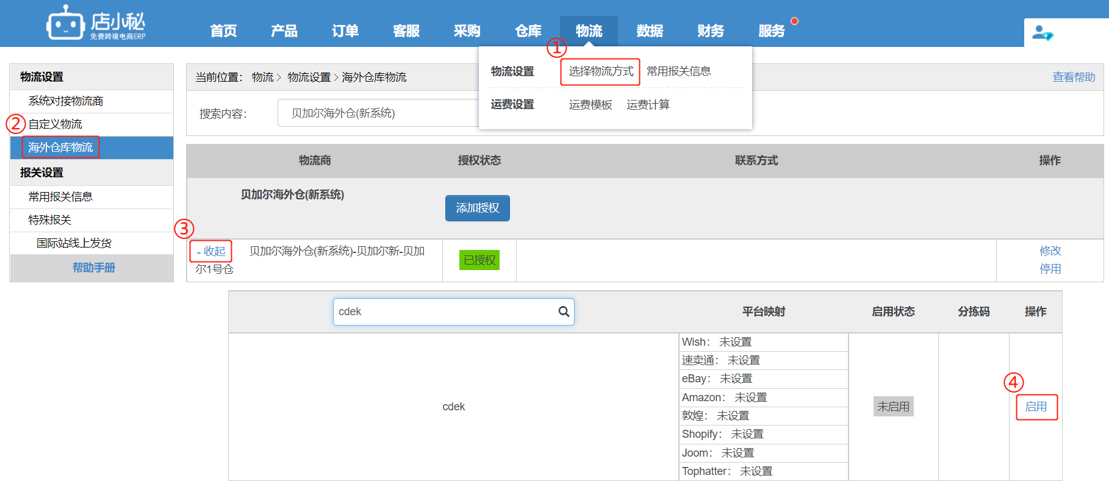
Task: Click the 已授权 status badge
Action: 479,260
